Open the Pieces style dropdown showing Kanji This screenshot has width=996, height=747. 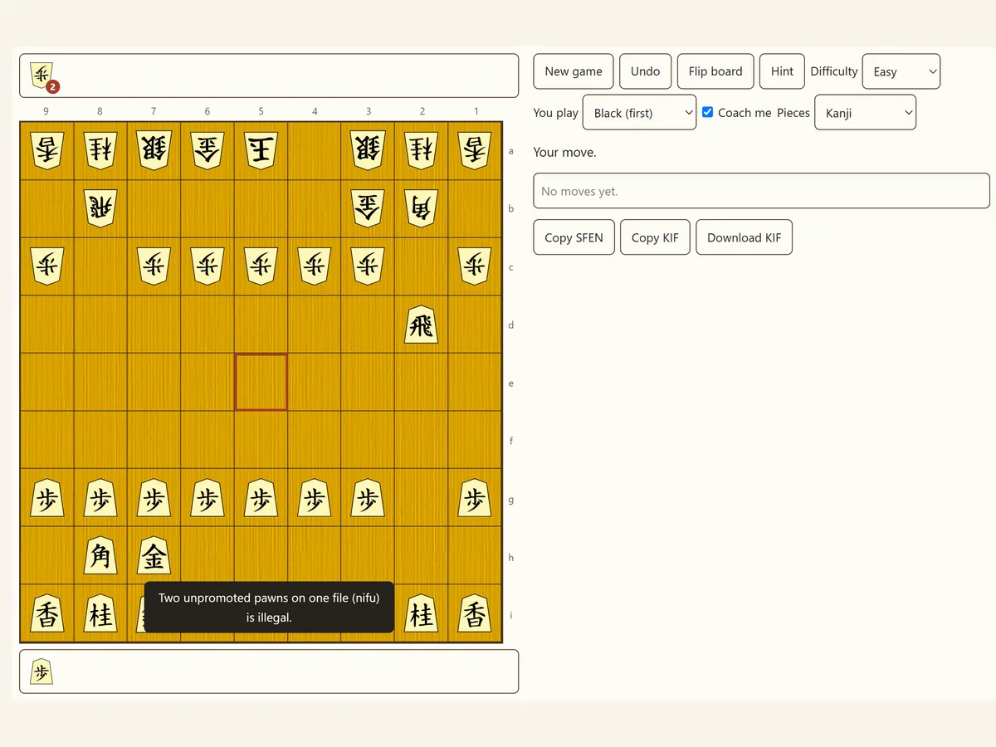coord(866,113)
